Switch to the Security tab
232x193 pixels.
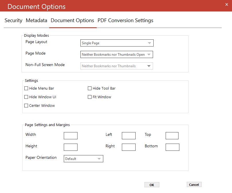(x=13, y=20)
